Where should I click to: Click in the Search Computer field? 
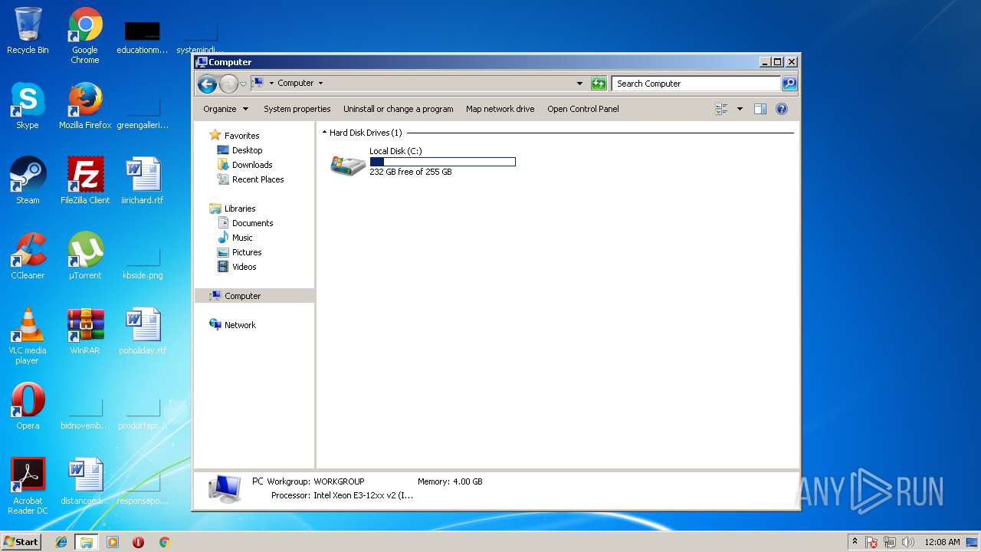[x=696, y=84]
